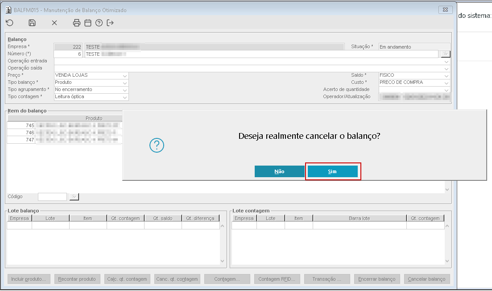492x291 pixels.
Task: Open the Preço dropdown showing VENDA LOJAS
Action: (125, 76)
